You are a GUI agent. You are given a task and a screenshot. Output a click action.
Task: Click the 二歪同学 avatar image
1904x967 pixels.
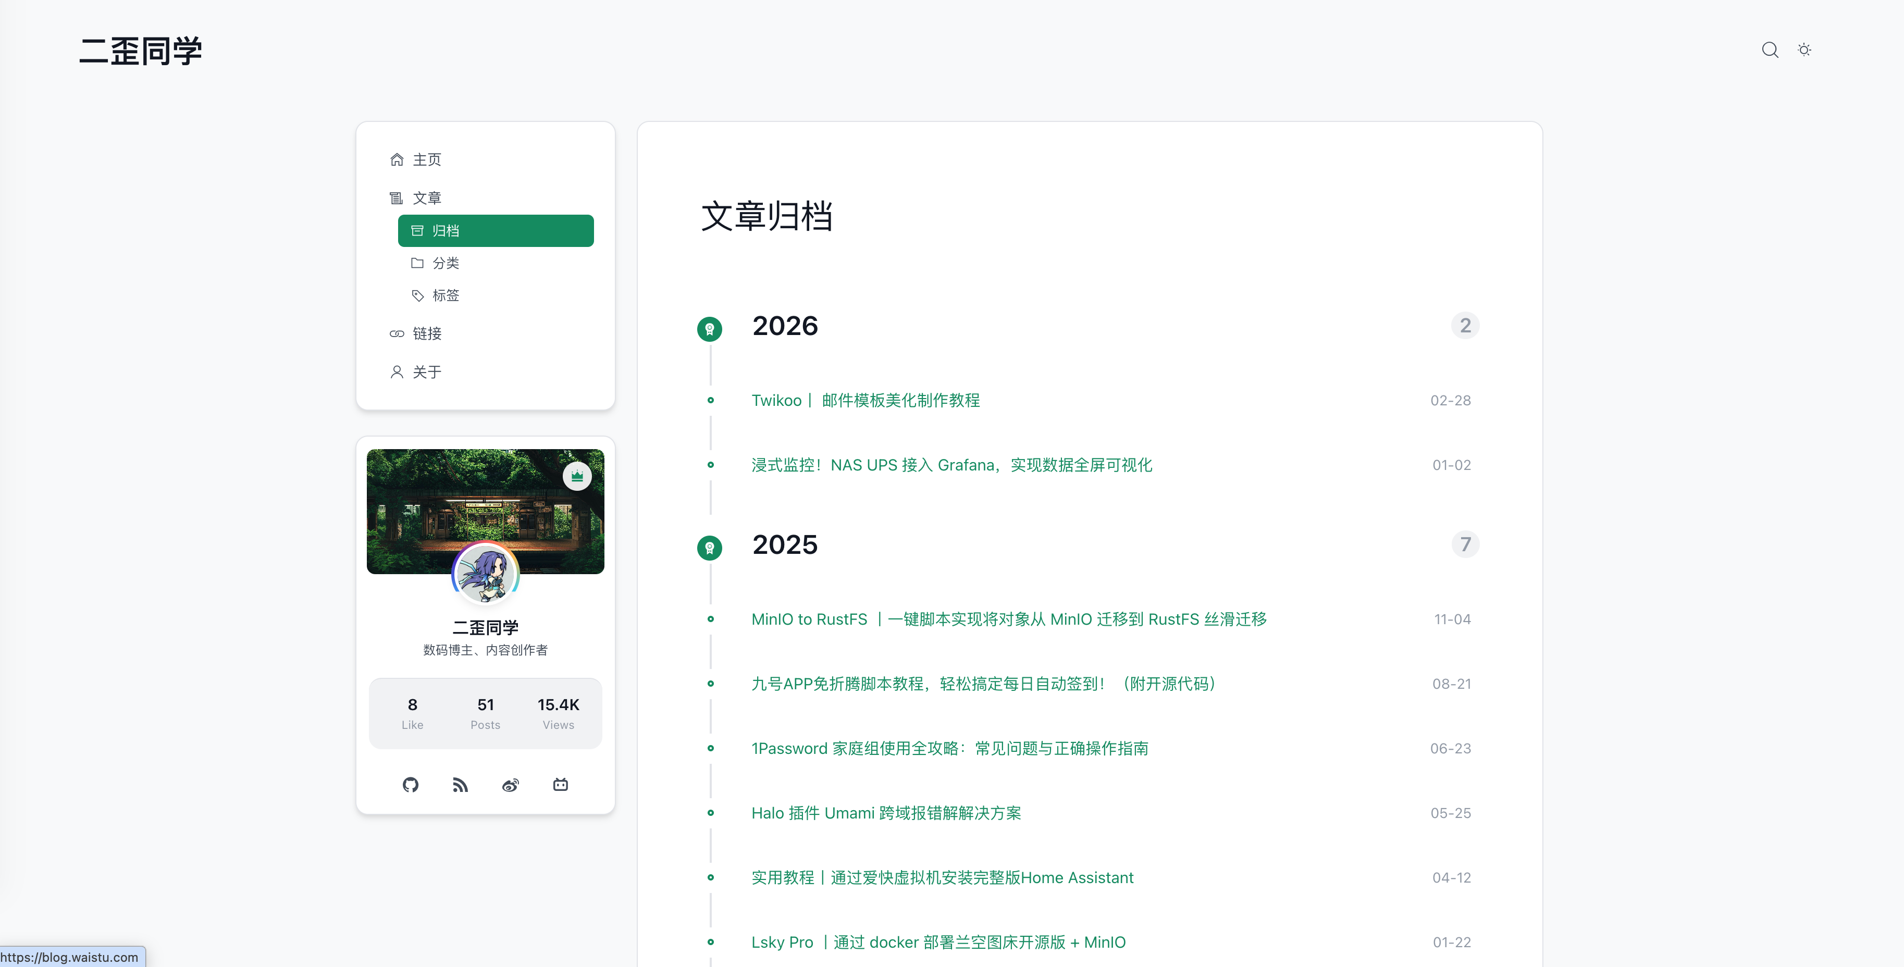coord(485,573)
